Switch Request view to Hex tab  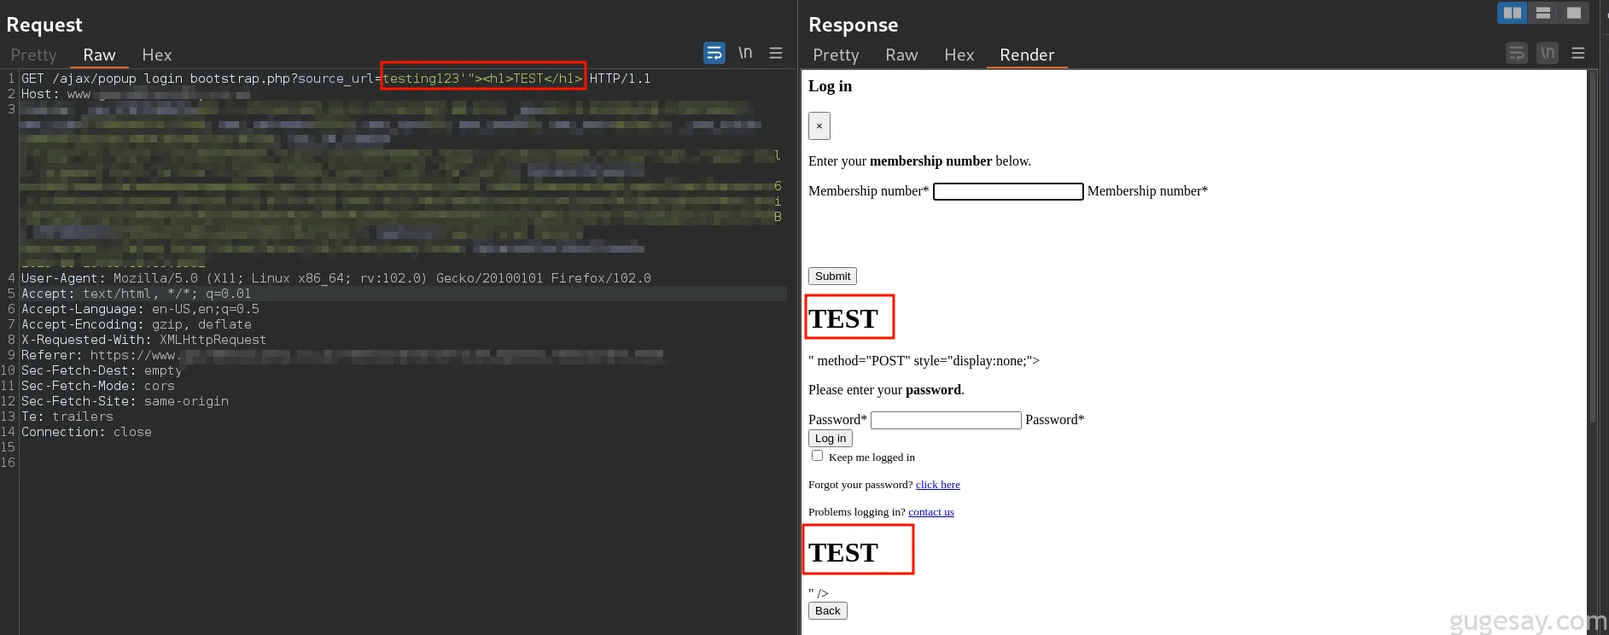[156, 55]
